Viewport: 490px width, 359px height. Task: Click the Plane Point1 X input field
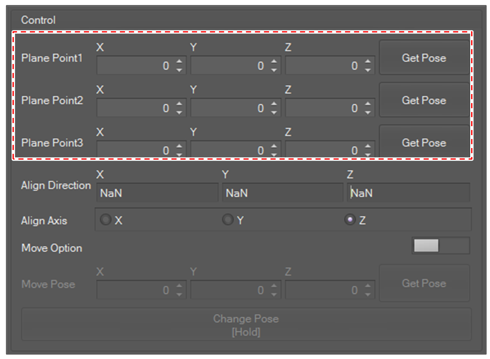pos(134,66)
